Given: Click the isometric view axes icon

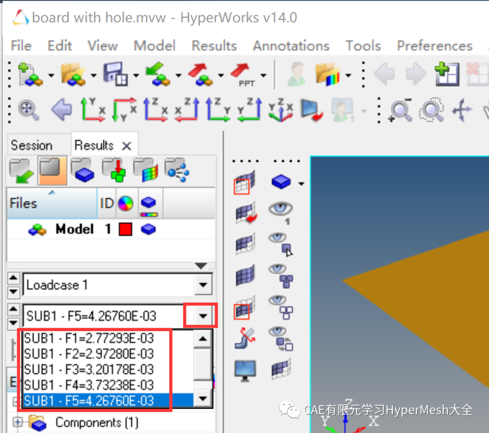Looking at the screenshot, I should pos(280,110).
